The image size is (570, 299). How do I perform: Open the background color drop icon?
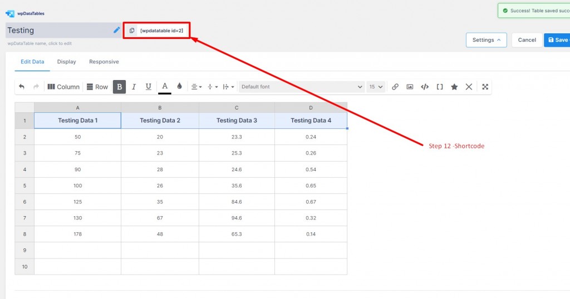[179, 86]
